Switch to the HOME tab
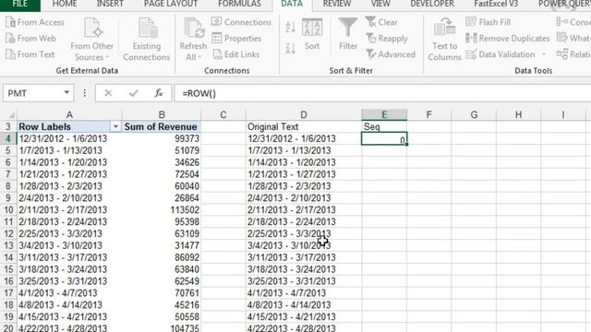Image resolution: width=591 pixels, height=332 pixels. click(x=65, y=4)
